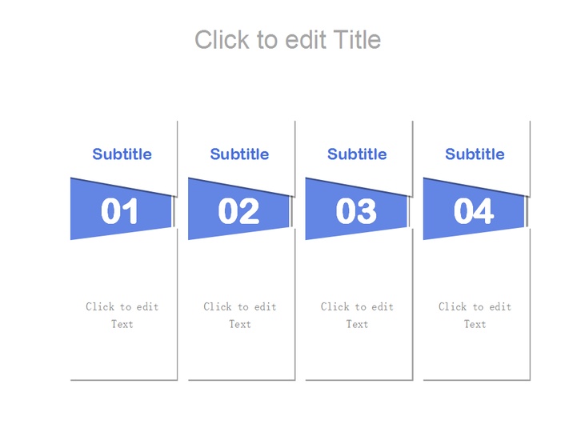Click the blue banner numbered 03
This screenshot has height=432, width=577.
(x=355, y=210)
